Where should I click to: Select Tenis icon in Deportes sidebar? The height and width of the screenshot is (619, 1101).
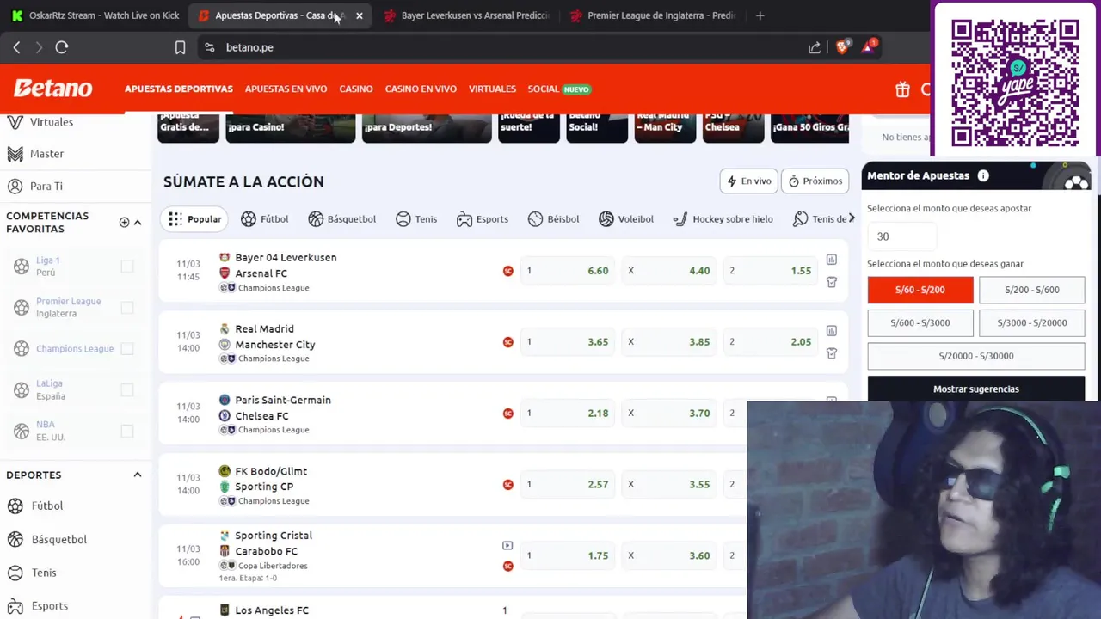click(x=15, y=573)
